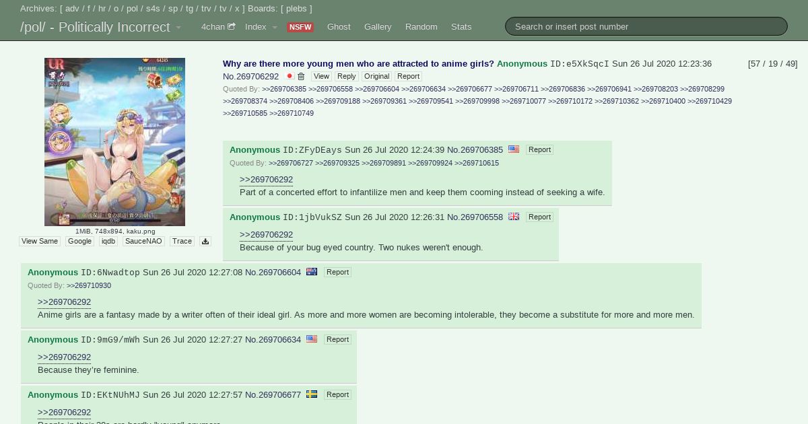
Task: Click the >>269706292 quote in post 269706634
Action: [64, 357]
